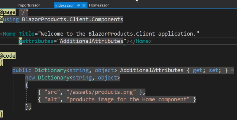The image size is (237, 120).
Task: Click "products image for the Home component" string
Action: coord(128,99)
